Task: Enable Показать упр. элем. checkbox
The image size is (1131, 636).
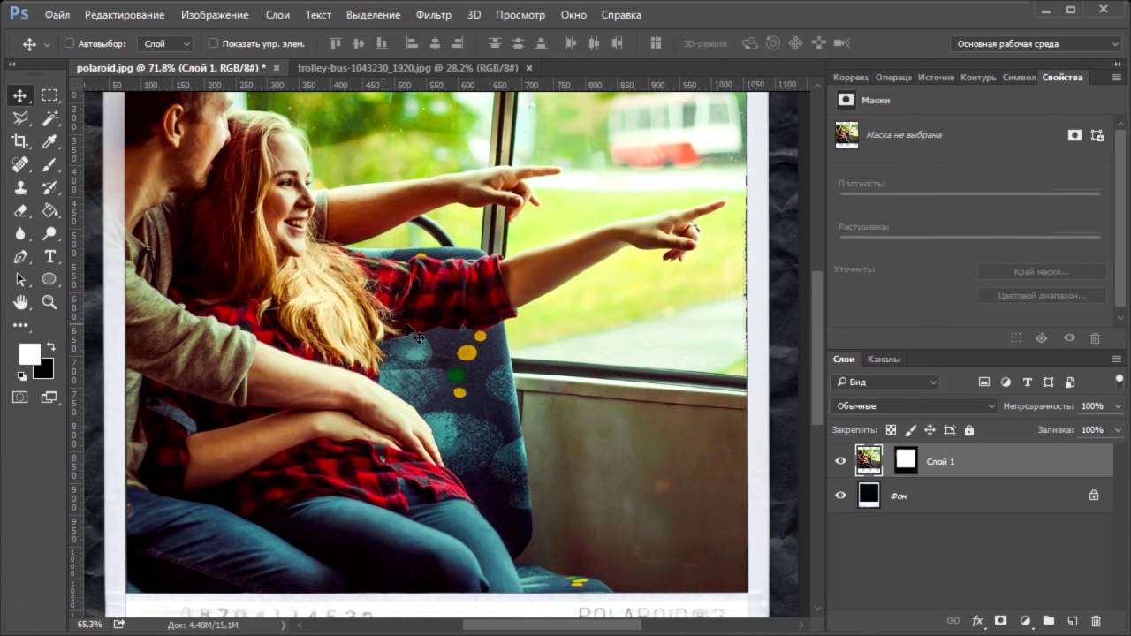Action: pos(213,43)
